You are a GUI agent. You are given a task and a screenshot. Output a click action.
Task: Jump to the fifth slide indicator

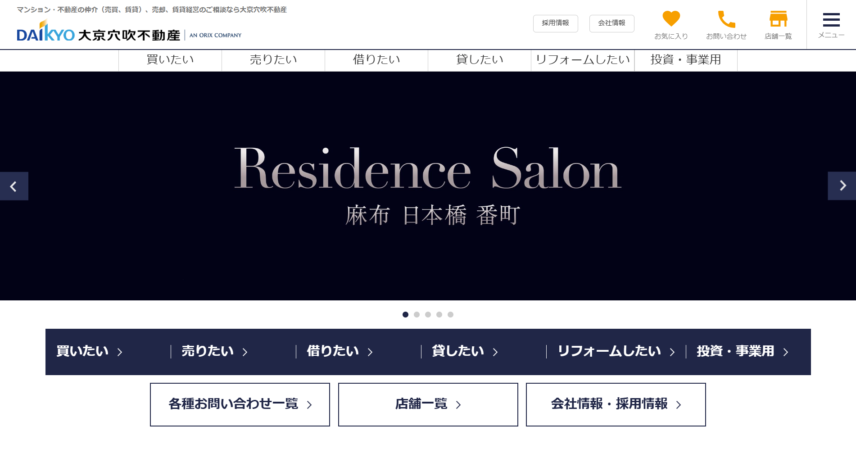[450, 315]
